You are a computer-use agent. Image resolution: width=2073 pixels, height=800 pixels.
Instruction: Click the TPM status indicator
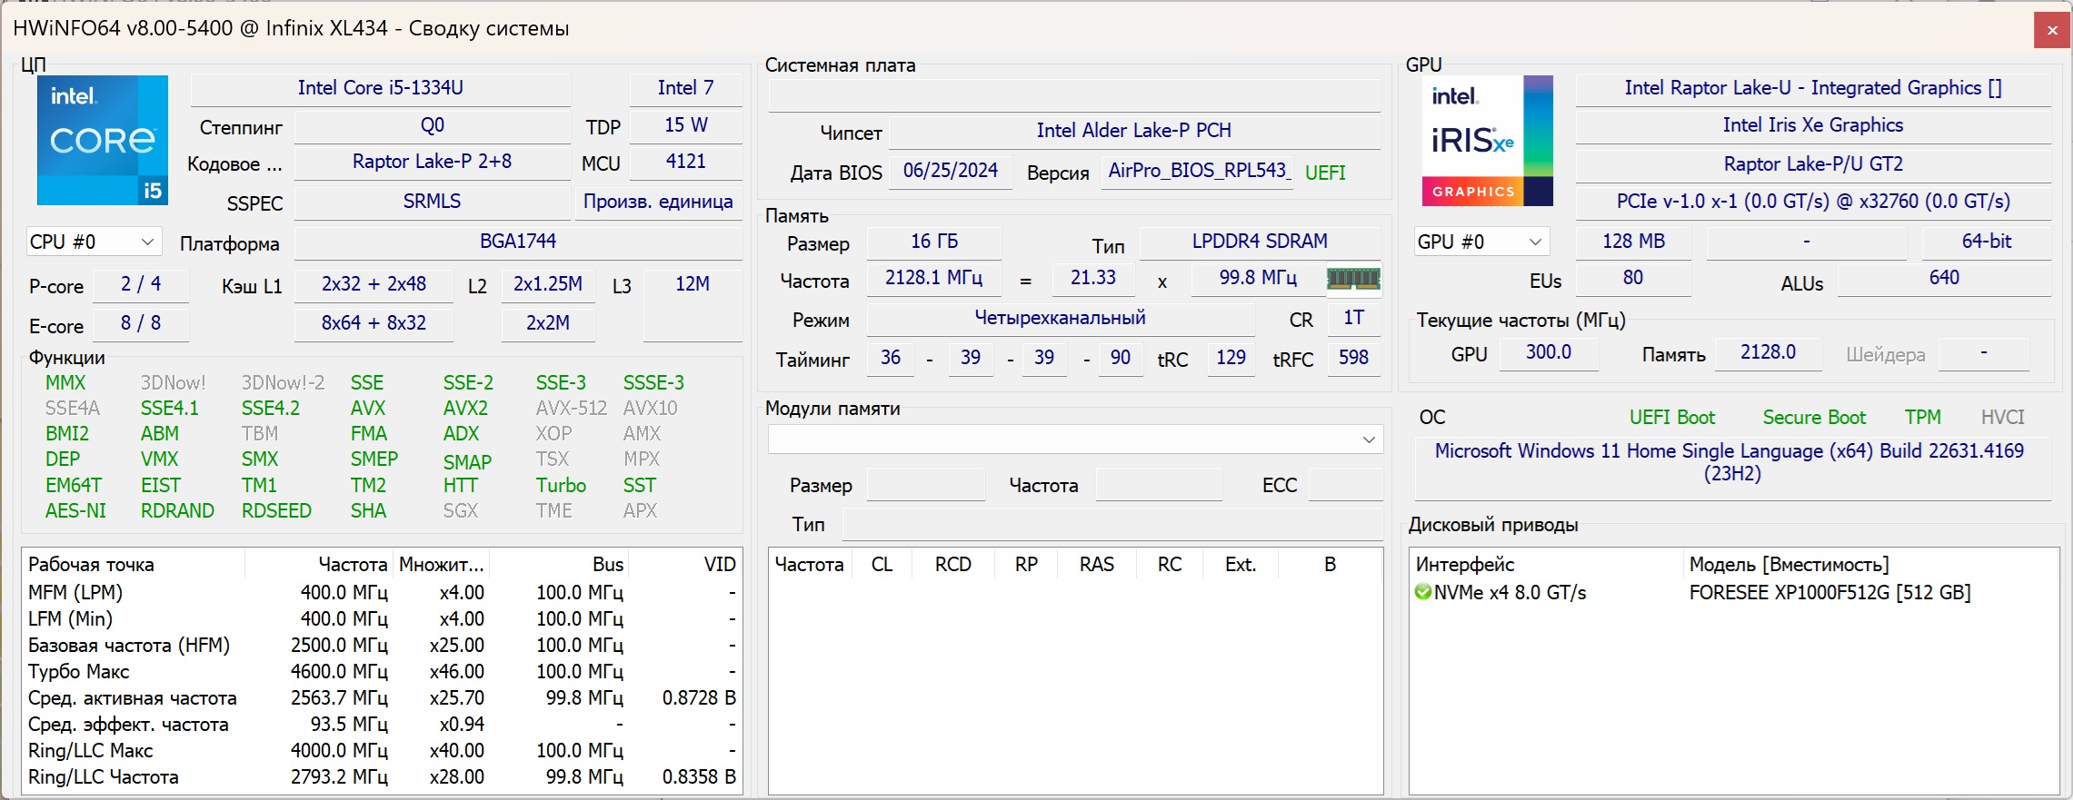pos(1922,417)
